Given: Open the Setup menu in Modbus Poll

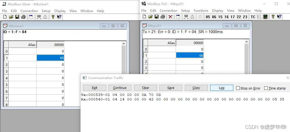Looking at the screenshot, I should click(185, 11).
